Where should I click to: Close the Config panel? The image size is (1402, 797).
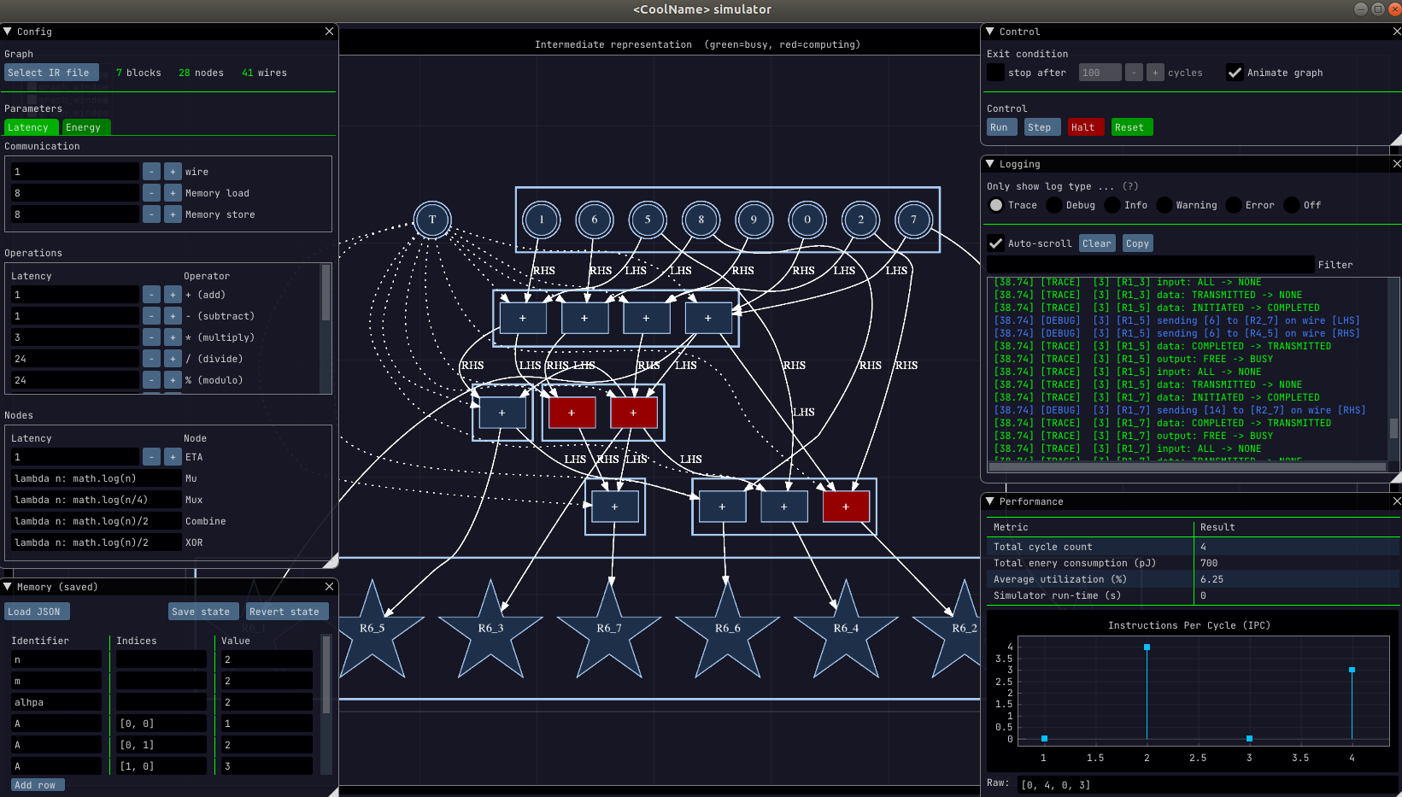329,32
